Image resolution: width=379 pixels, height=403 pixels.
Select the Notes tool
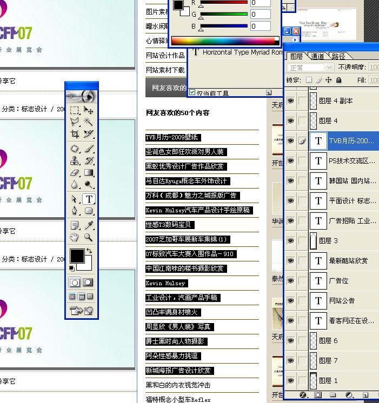[x=75, y=225]
